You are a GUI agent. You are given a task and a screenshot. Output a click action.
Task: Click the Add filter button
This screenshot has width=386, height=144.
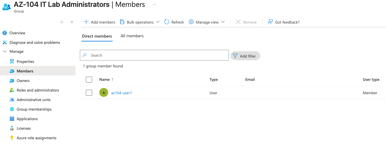pyautogui.click(x=245, y=56)
